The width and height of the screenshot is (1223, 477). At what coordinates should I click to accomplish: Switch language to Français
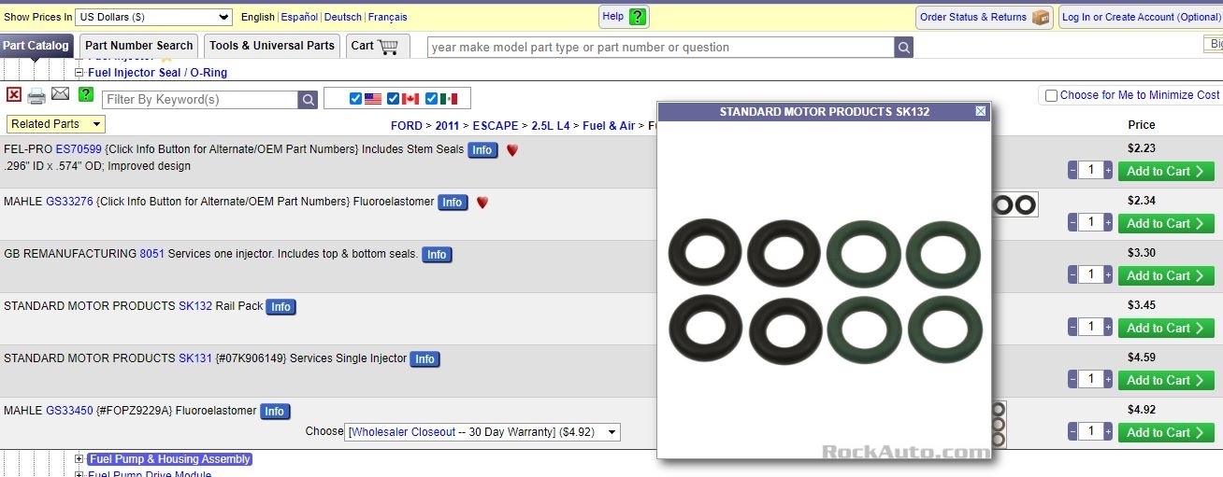click(388, 17)
